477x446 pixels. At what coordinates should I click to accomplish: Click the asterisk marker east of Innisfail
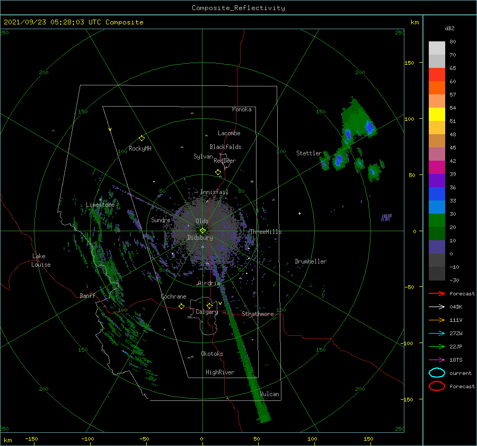click(x=252, y=182)
